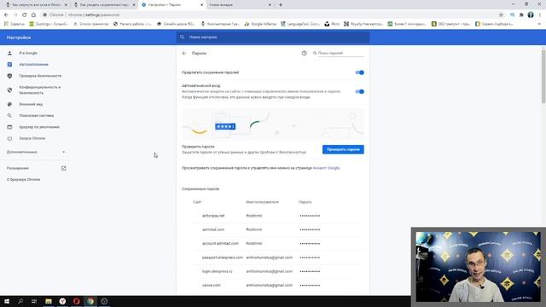Open Конфиденциальность и безопасность section

[x=40, y=90]
